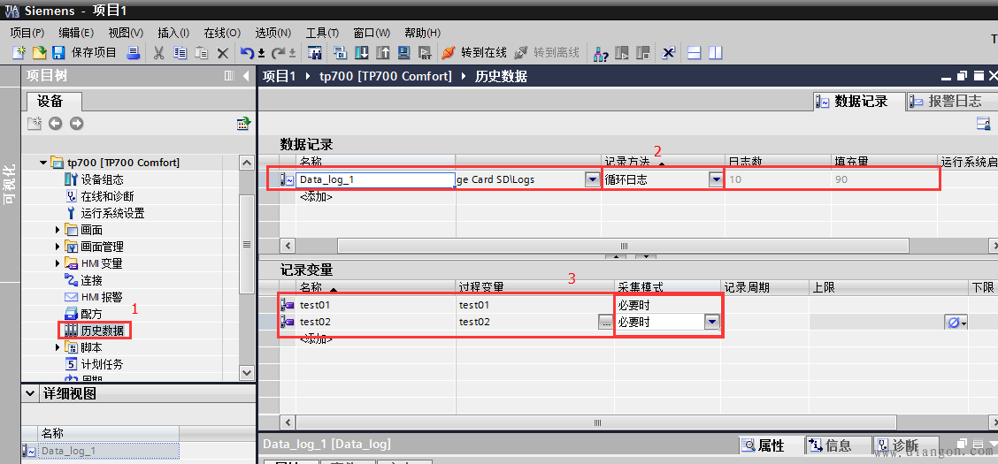
Task: Click the Cut scissors icon
Action: tap(159, 53)
